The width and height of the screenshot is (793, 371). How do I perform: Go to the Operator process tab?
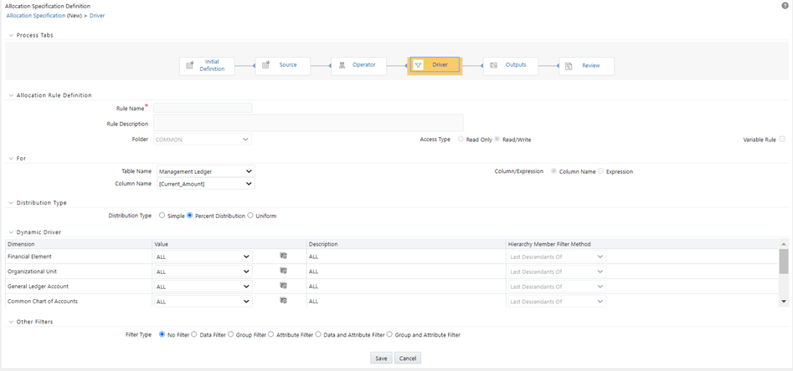pyautogui.click(x=358, y=66)
